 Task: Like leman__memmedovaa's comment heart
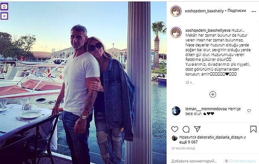coord(249,111)
